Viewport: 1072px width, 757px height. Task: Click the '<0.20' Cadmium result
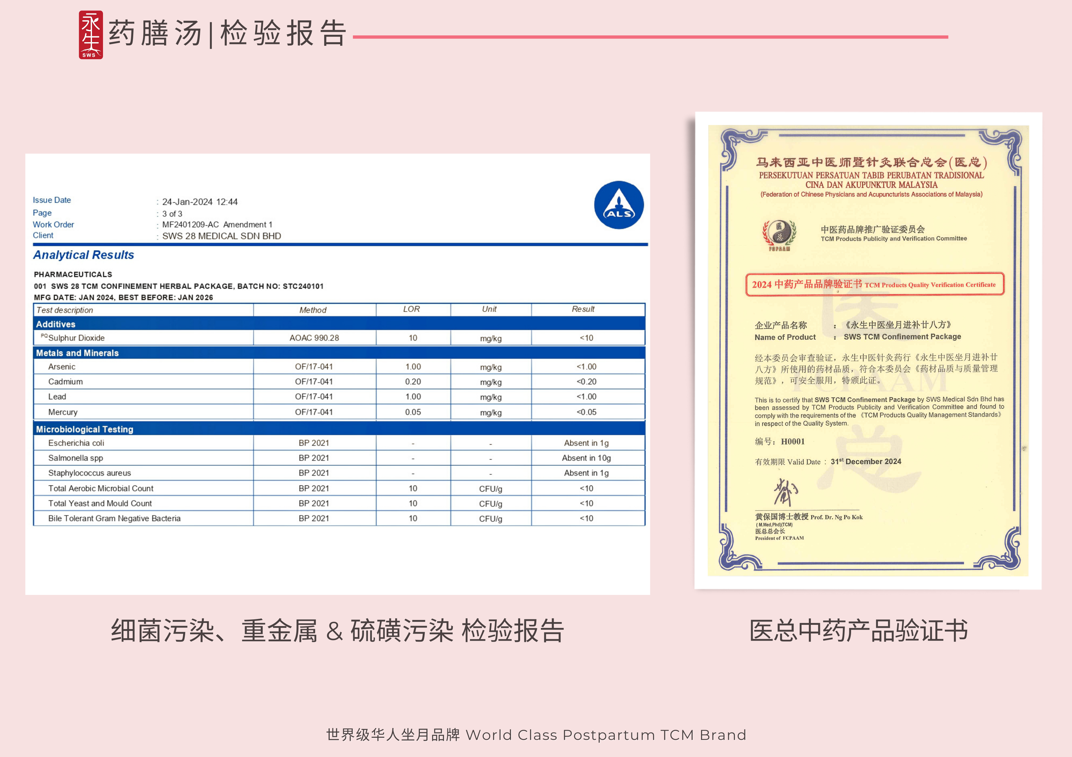[x=586, y=382]
